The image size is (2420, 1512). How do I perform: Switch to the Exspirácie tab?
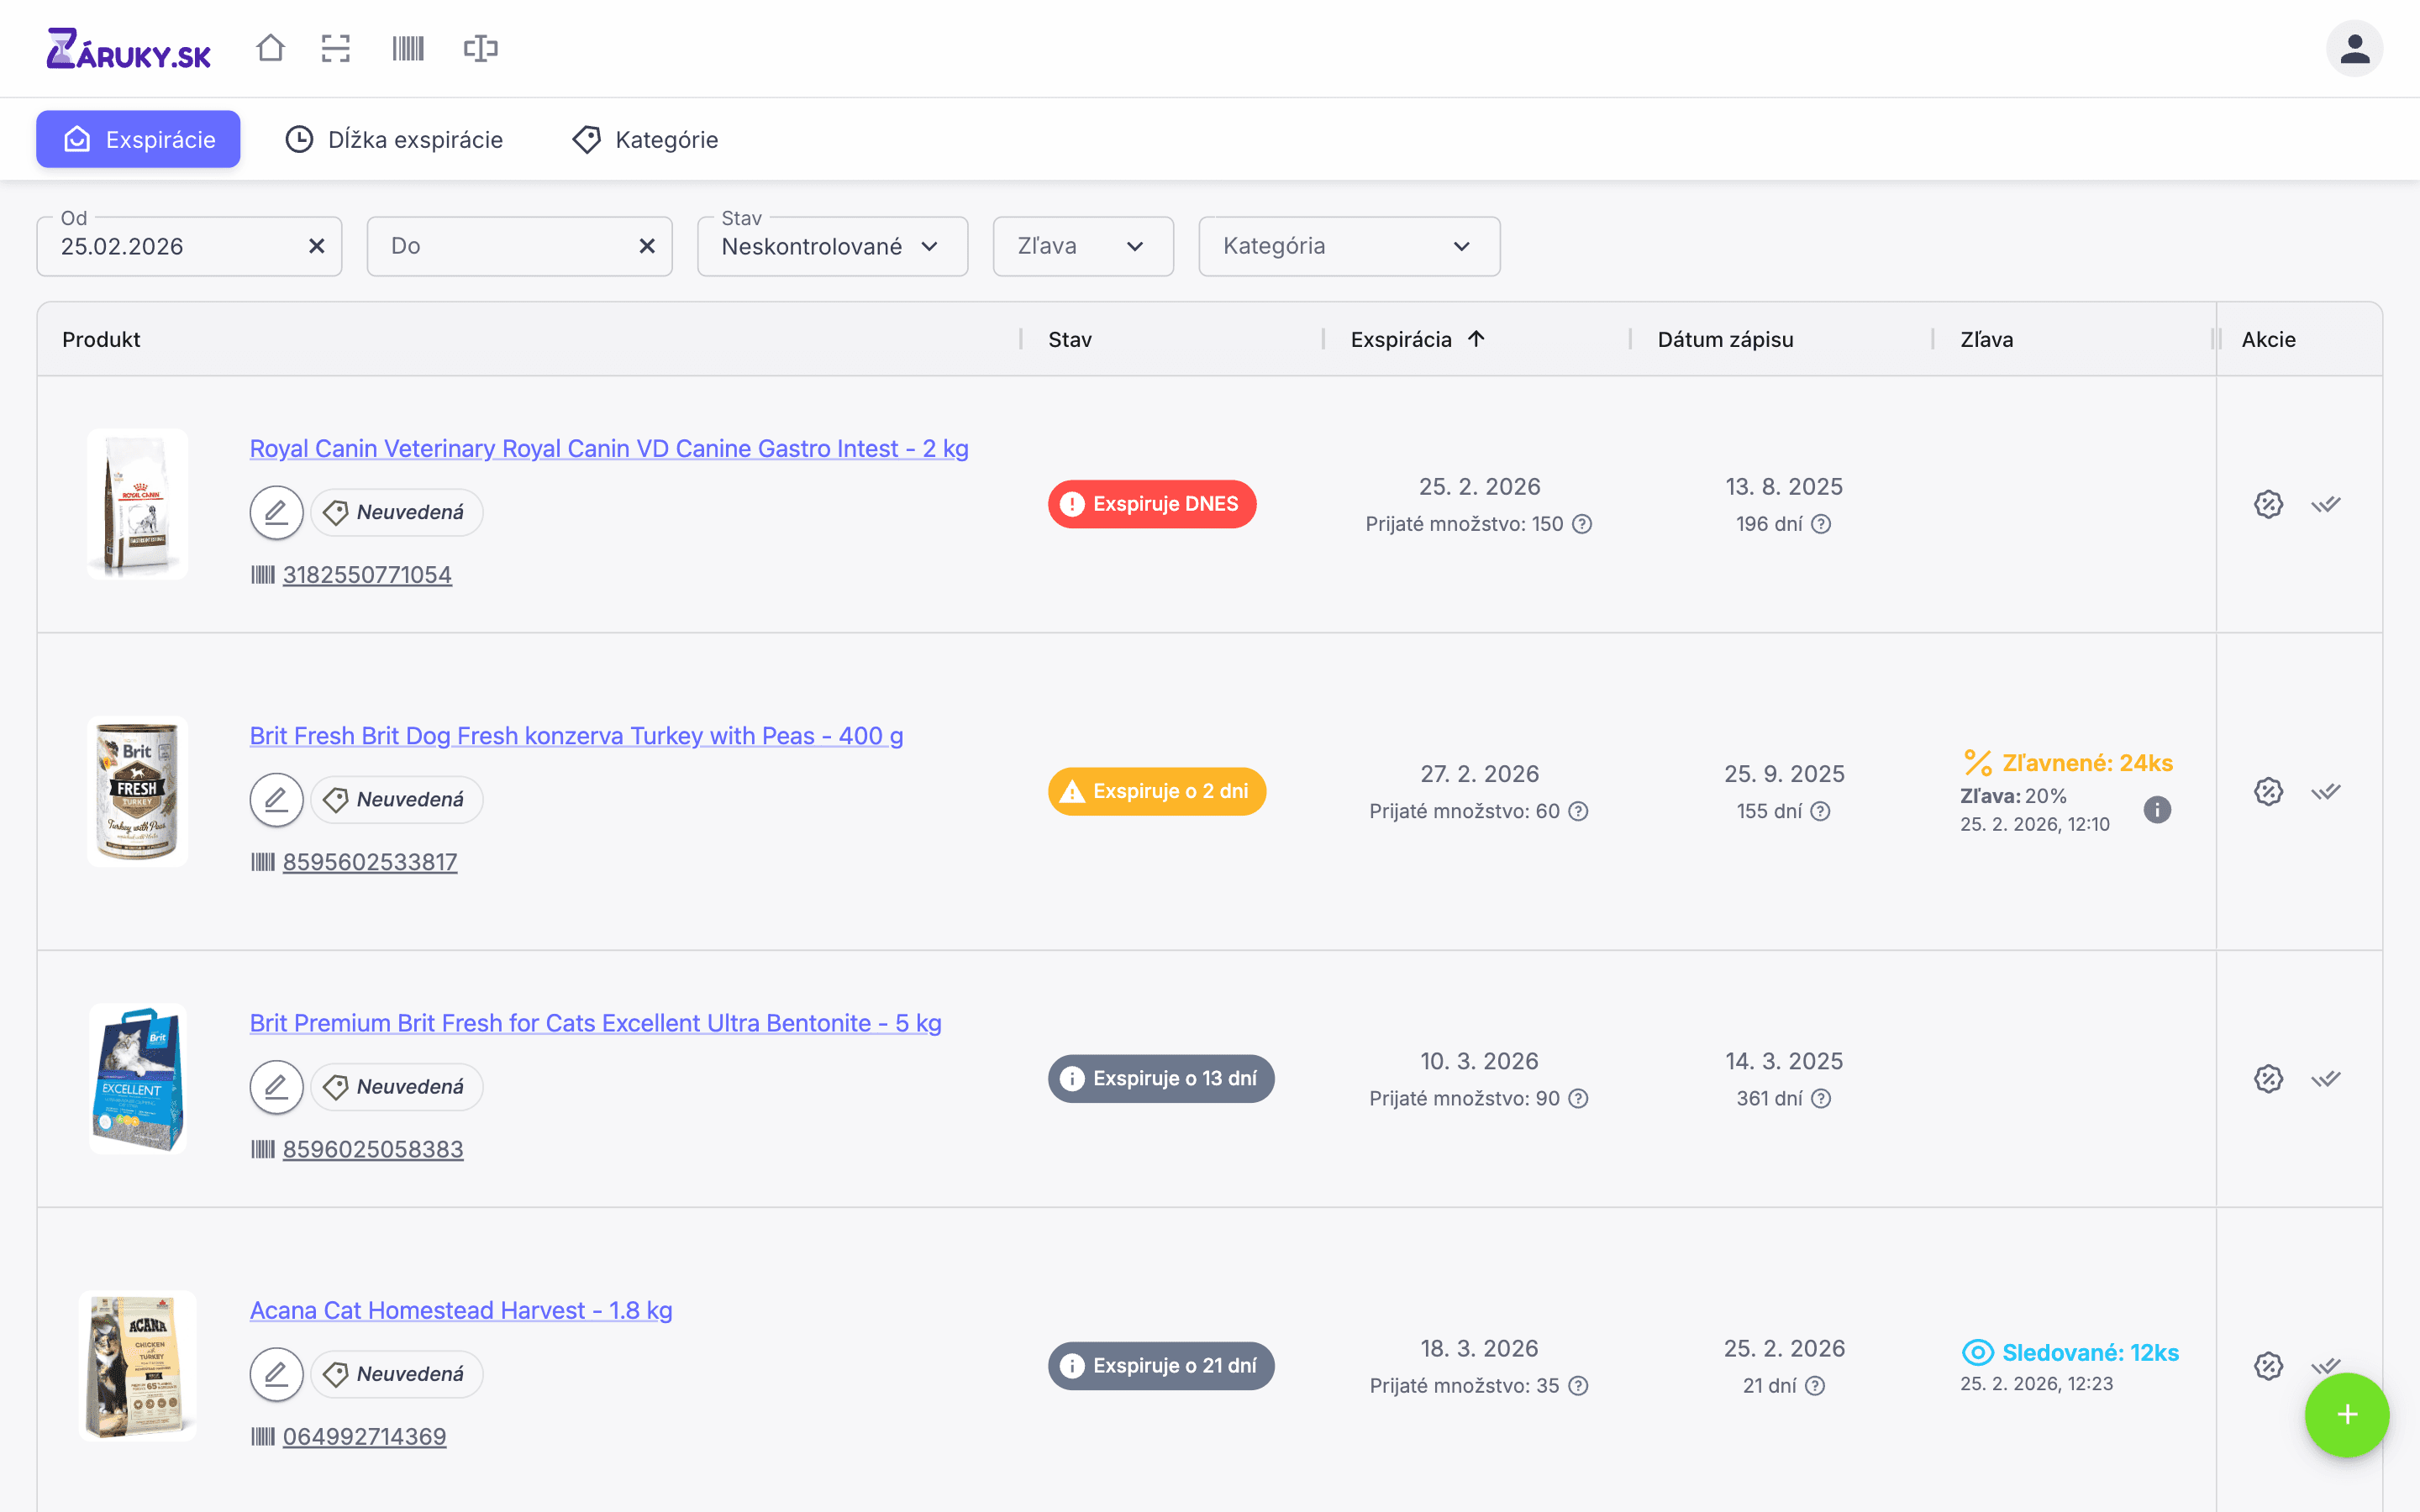(x=138, y=139)
